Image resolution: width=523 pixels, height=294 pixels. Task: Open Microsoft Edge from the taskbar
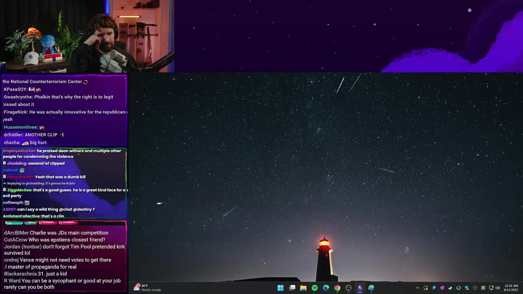pyautogui.click(x=326, y=288)
